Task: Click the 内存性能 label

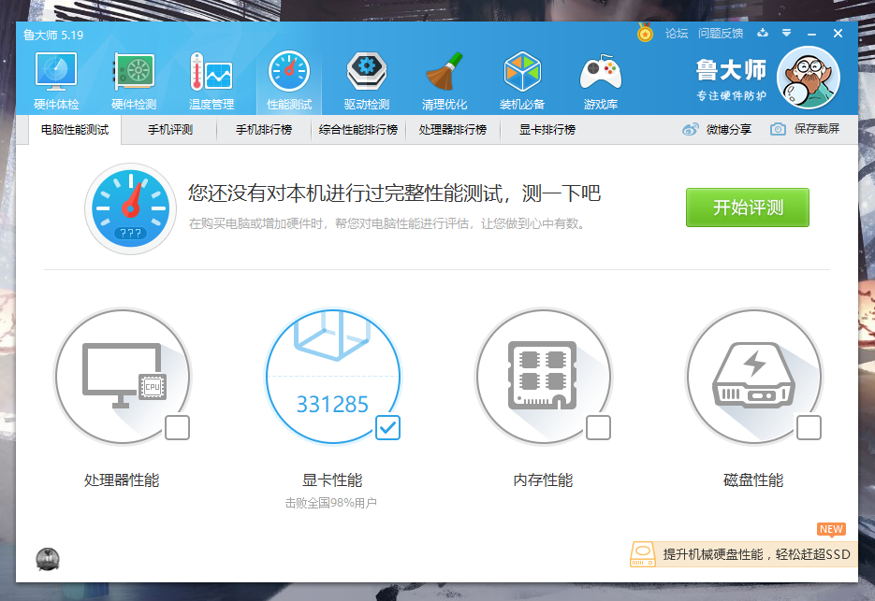Action: pyautogui.click(x=543, y=480)
